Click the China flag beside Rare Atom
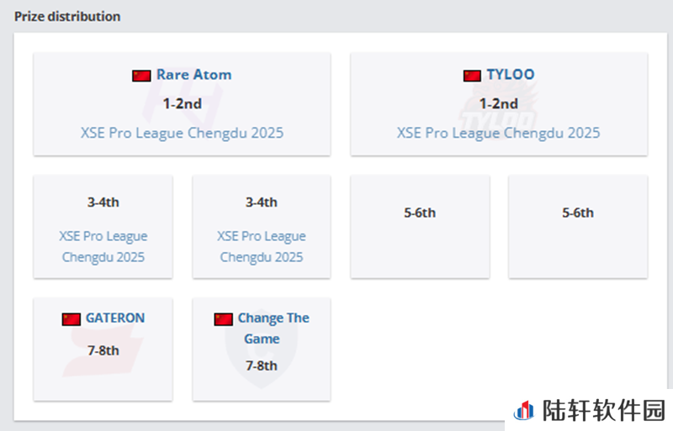673x431 pixels. (x=141, y=76)
